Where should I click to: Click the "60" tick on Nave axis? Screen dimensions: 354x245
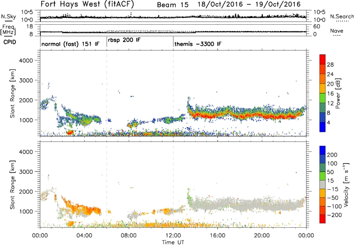point(317,27)
